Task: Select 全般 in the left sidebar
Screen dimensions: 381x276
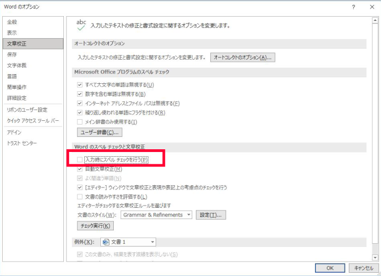Action: pyautogui.click(x=12, y=22)
